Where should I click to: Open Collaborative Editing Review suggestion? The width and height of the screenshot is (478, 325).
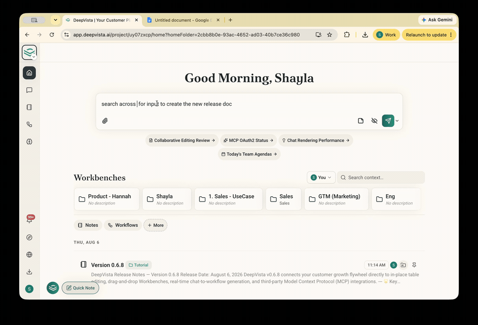(182, 140)
